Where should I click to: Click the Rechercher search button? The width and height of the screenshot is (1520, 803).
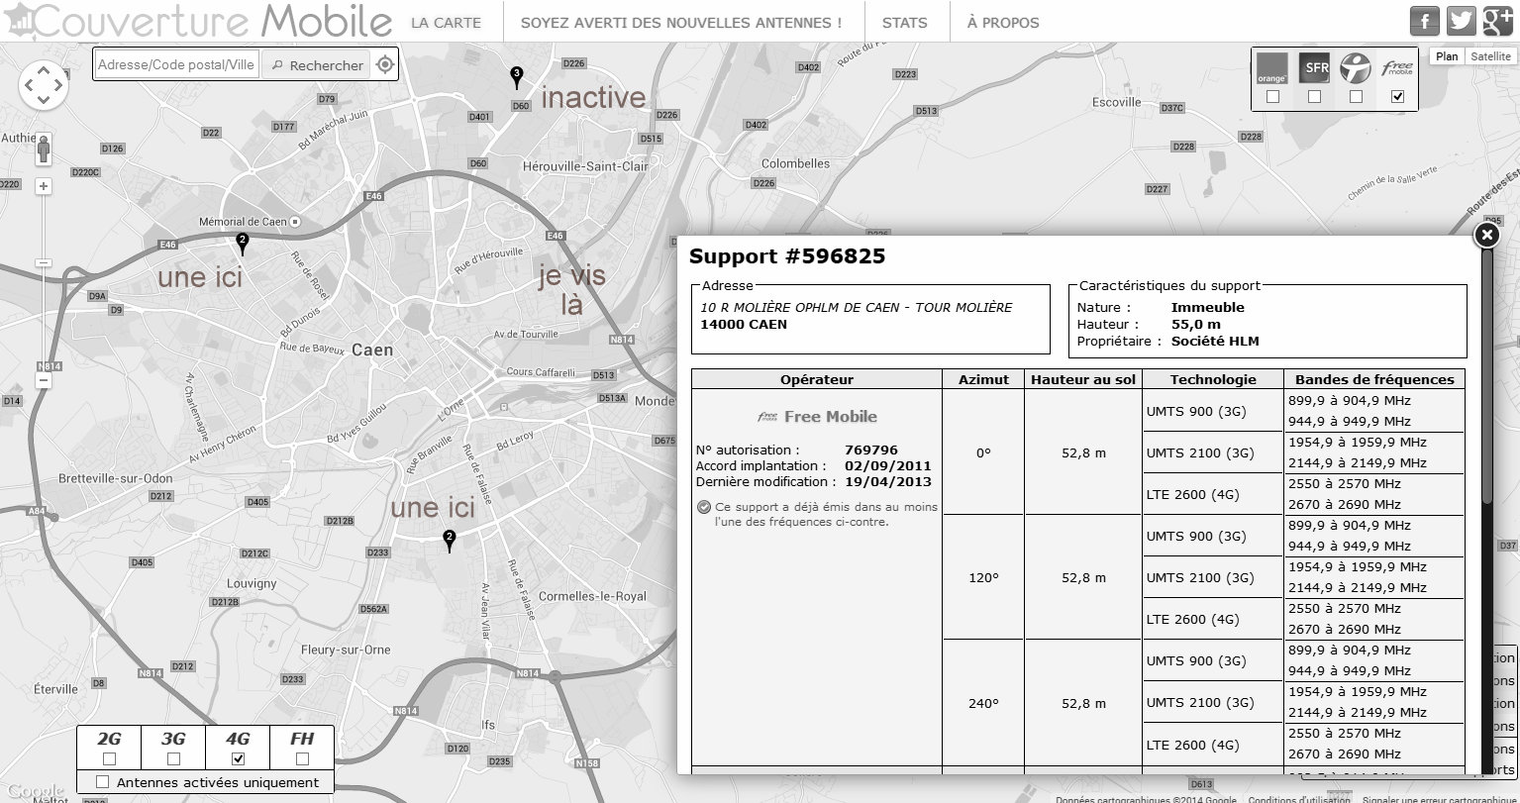pos(317,65)
